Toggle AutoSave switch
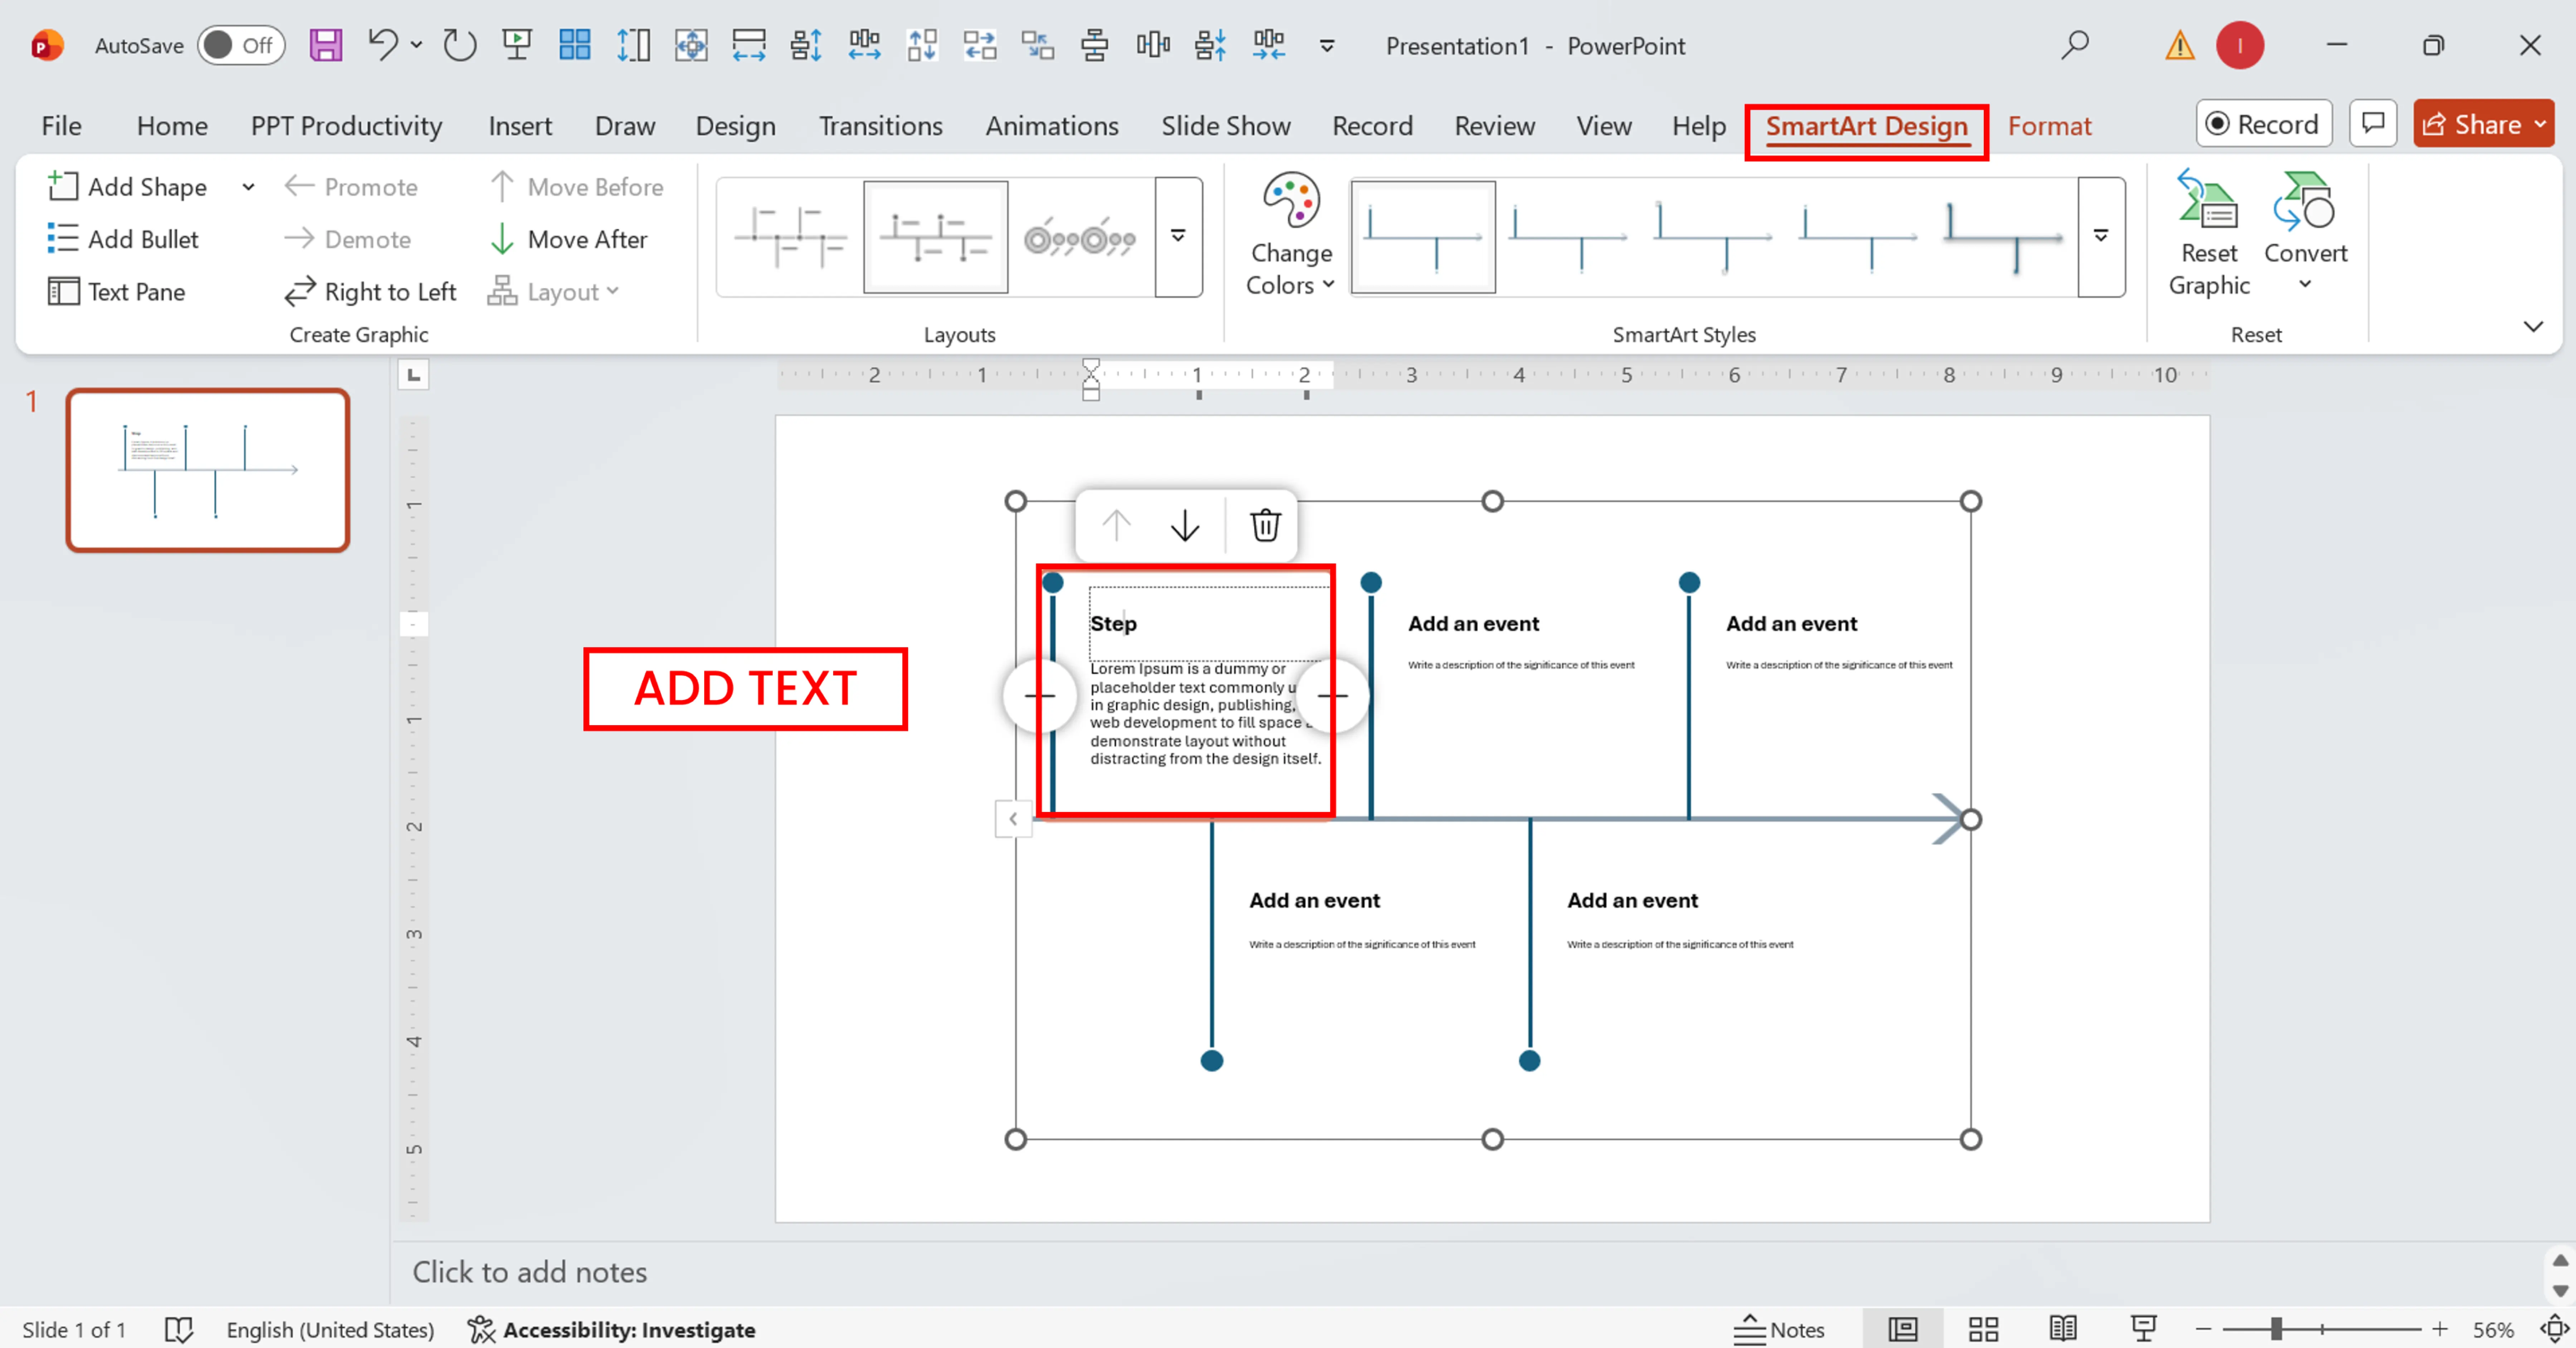The width and height of the screenshot is (2576, 1348). tap(241, 45)
